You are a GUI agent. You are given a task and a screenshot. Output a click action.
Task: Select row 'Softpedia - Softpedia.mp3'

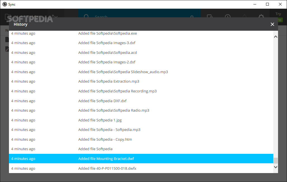(141, 130)
